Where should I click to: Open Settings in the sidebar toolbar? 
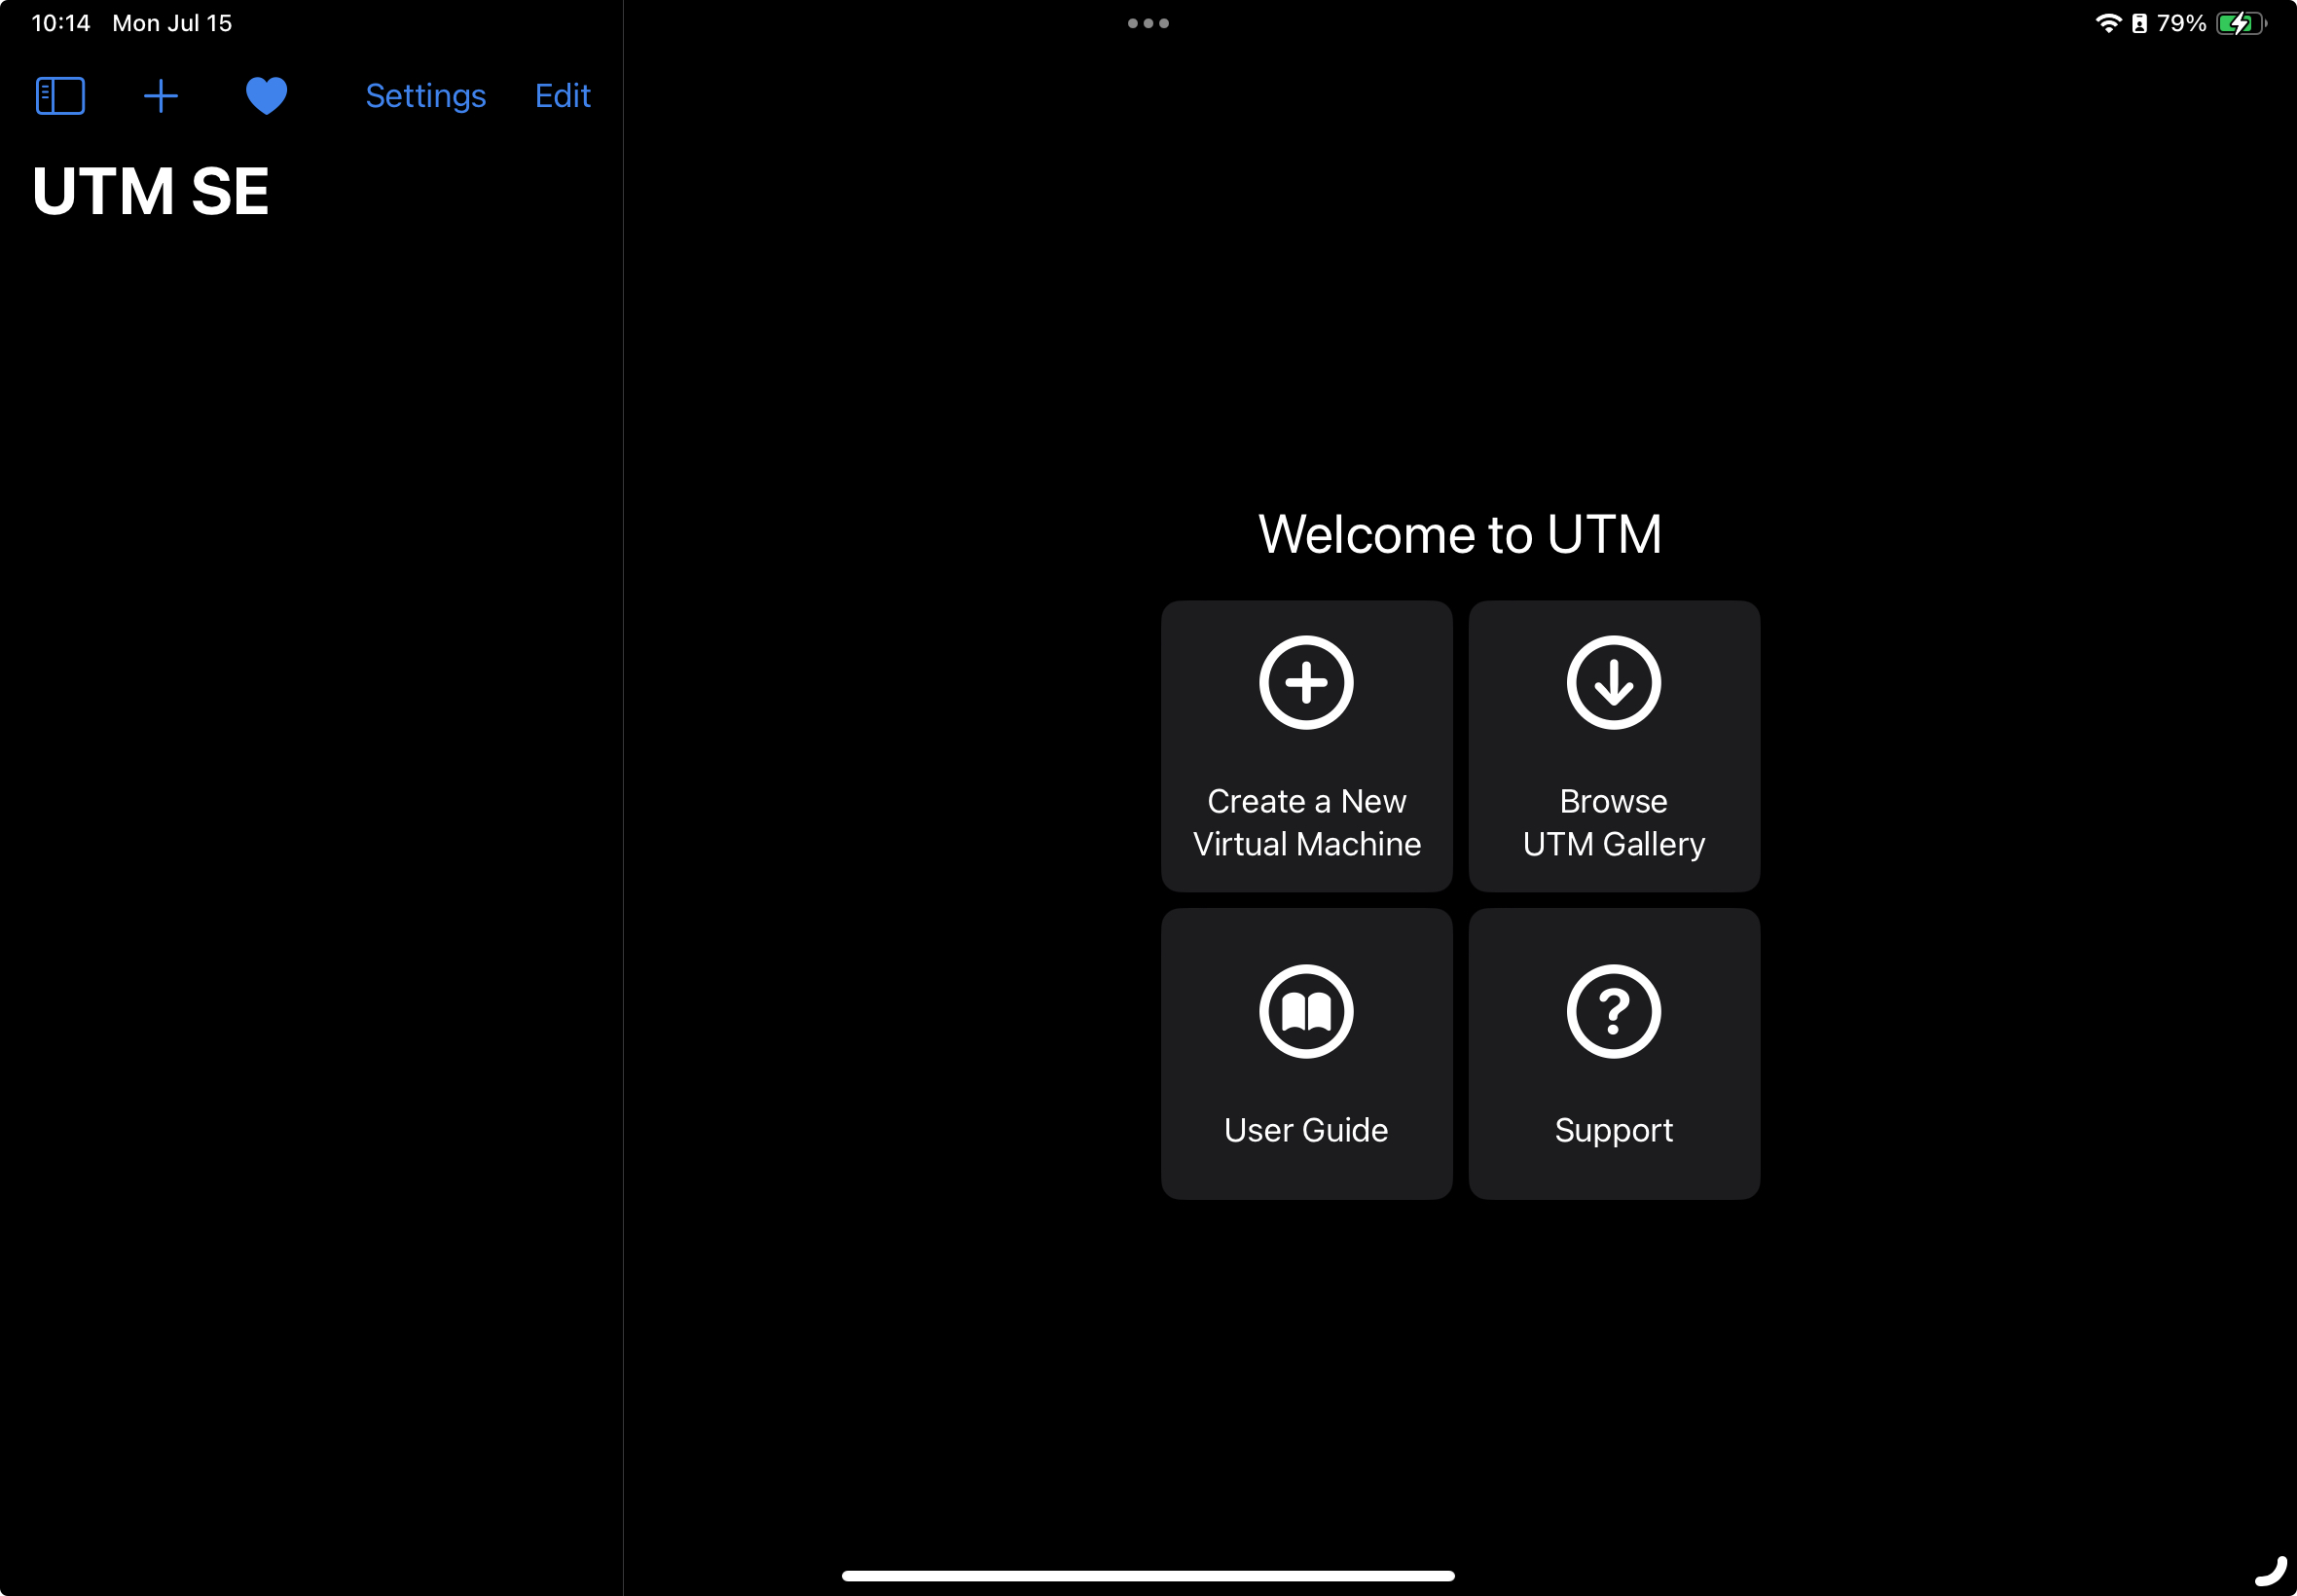tap(425, 96)
